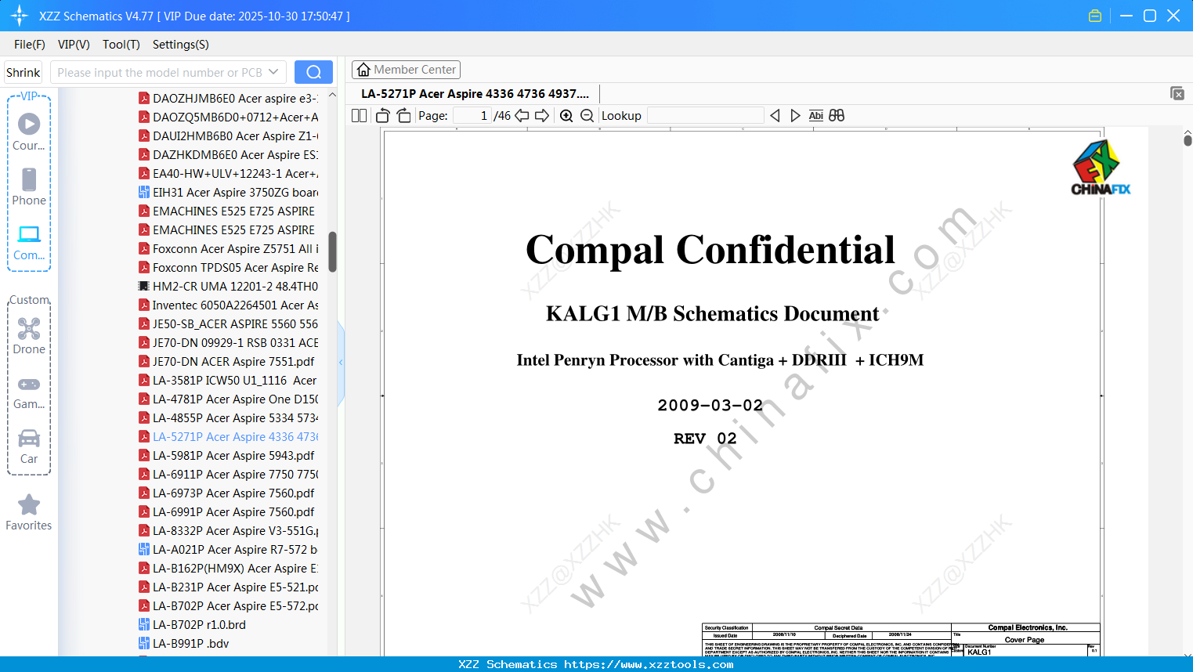The image size is (1193, 672).
Task: Rotate the page clockwise
Action: [x=404, y=116]
